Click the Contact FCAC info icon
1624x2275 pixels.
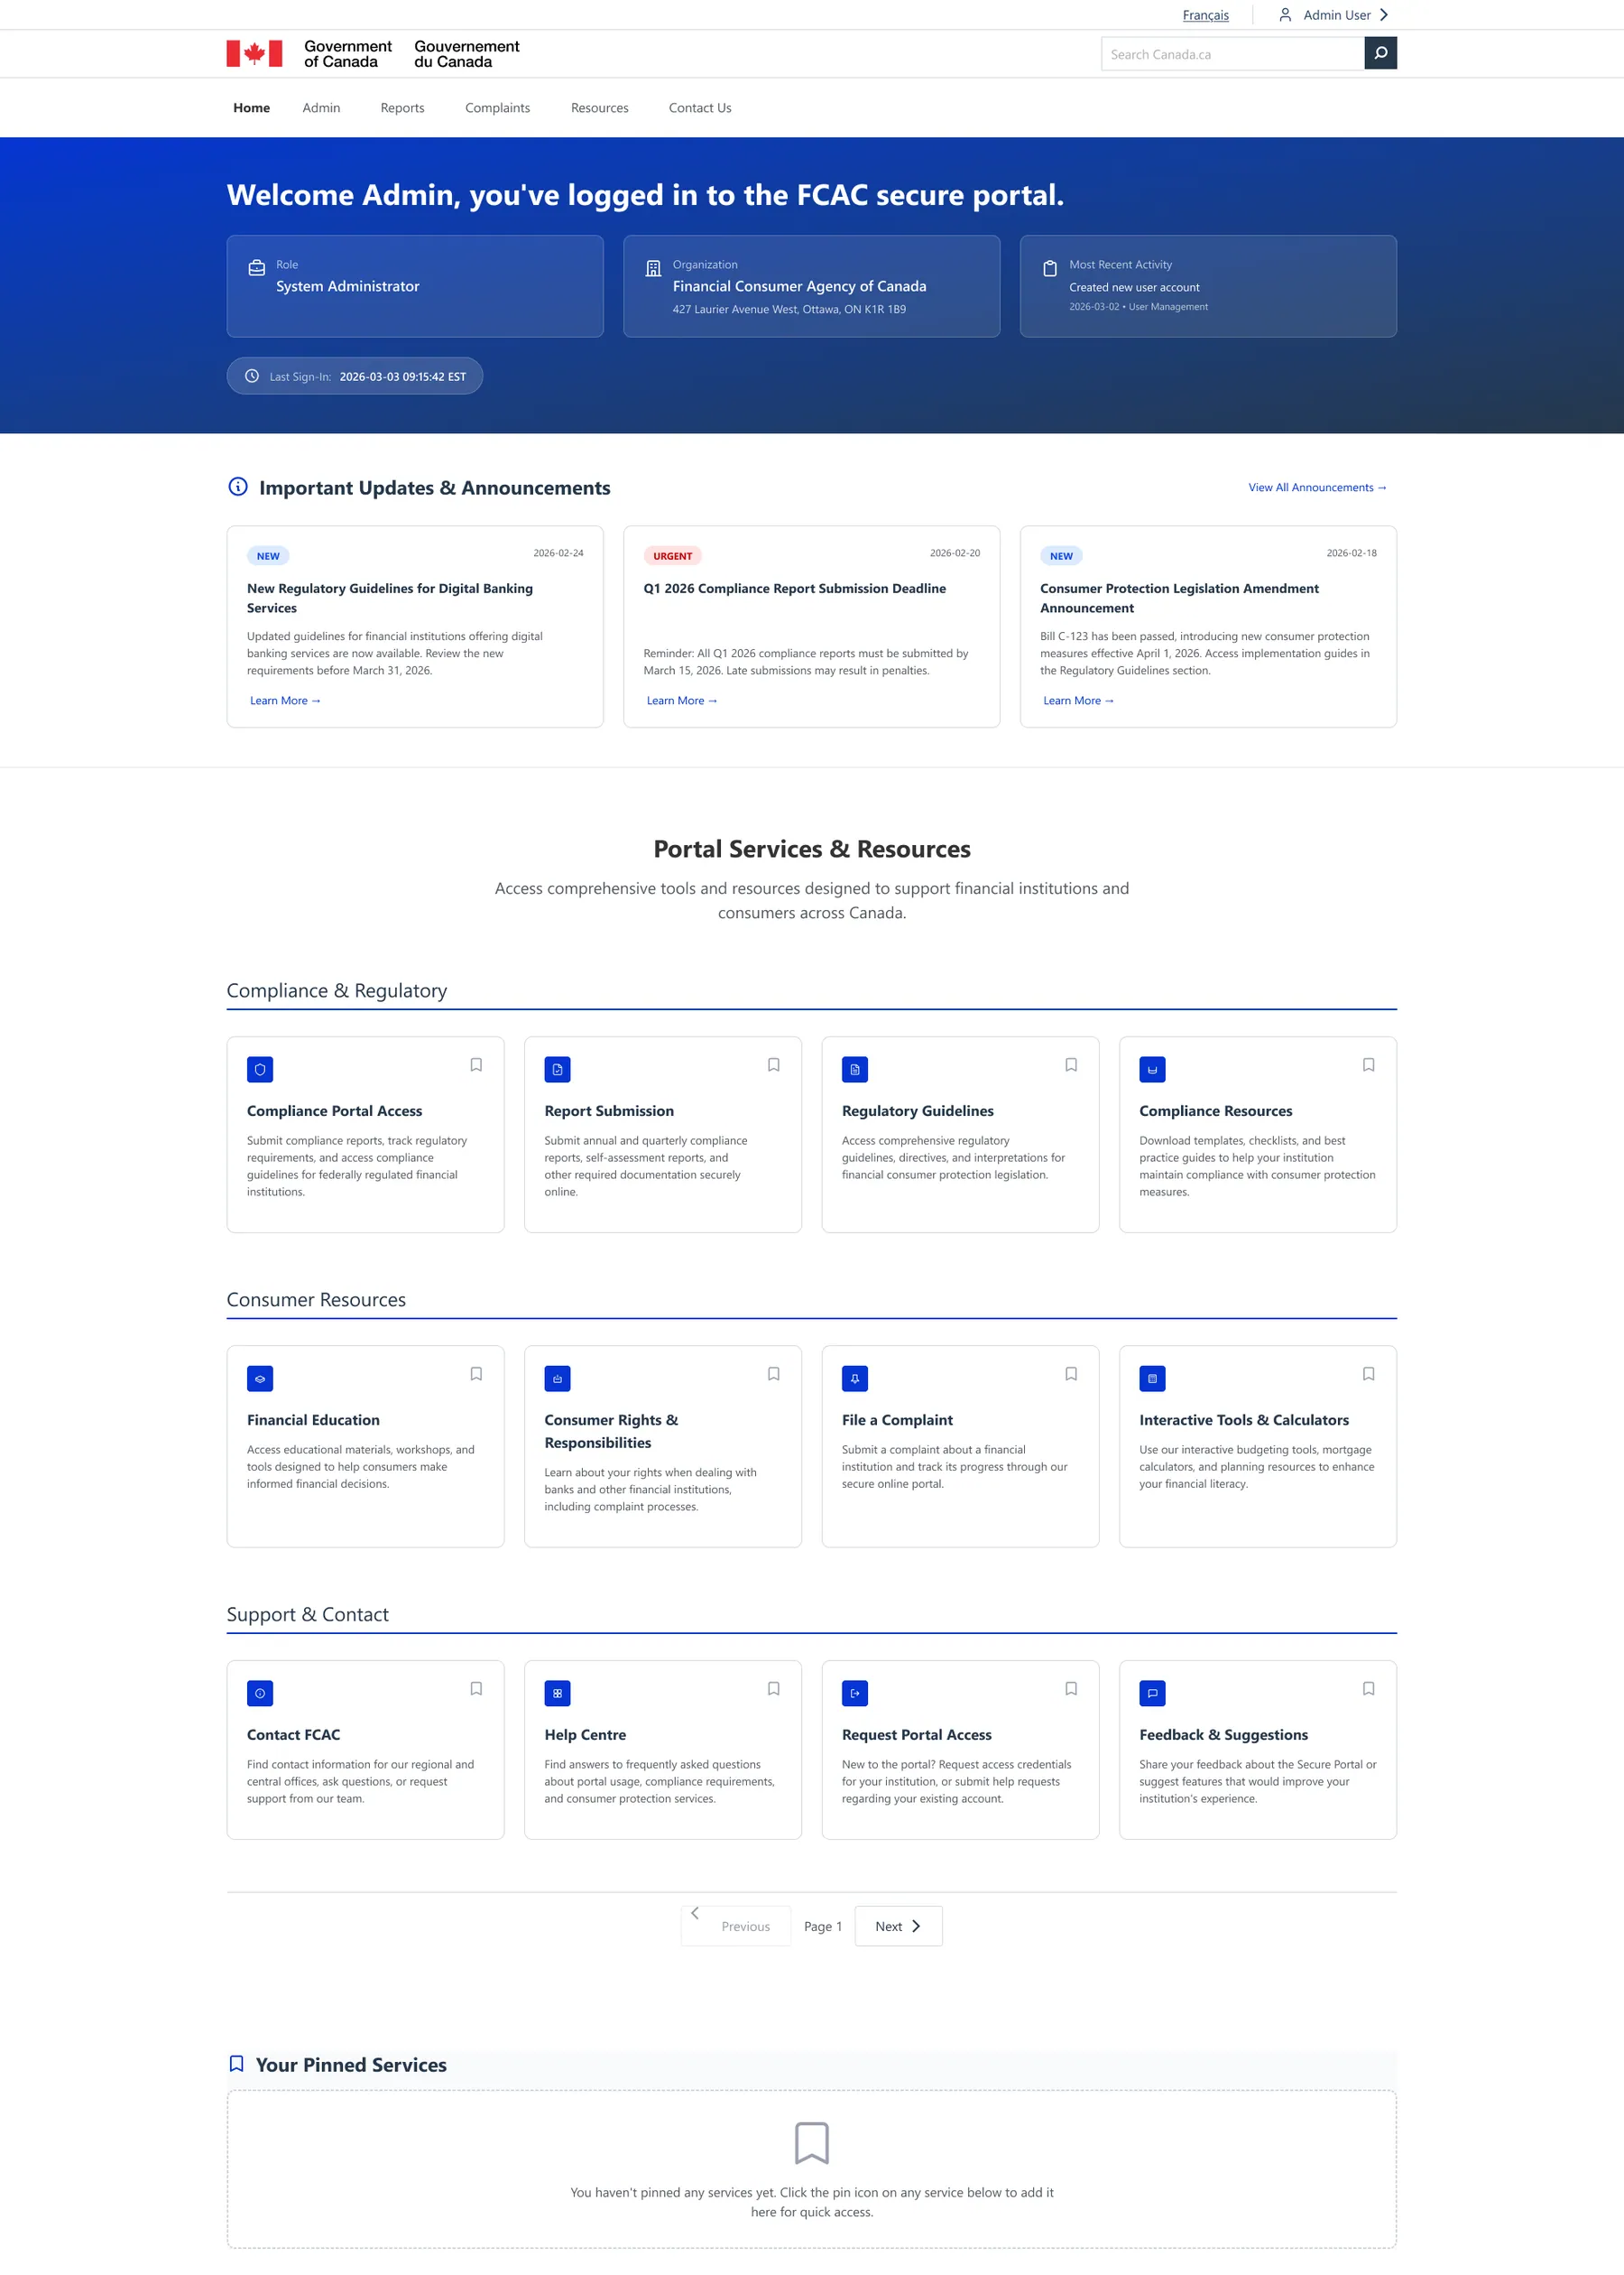click(260, 1694)
